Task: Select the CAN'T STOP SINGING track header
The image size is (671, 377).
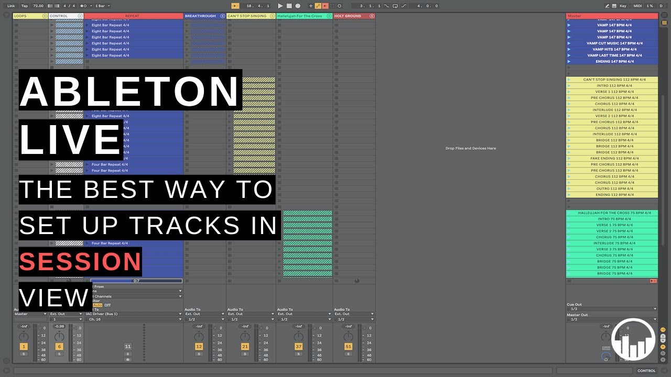Action: click(x=251, y=16)
